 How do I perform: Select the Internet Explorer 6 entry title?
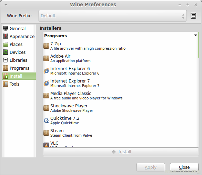coord(70,68)
